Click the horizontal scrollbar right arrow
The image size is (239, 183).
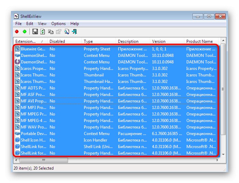coord(217,160)
